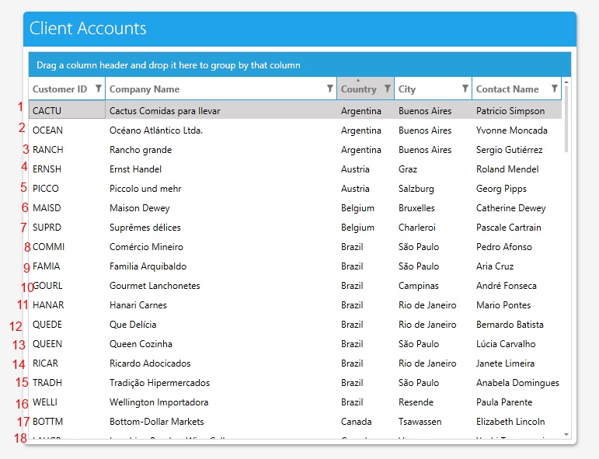Click the City column header text
599x459 pixels.
[x=407, y=89]
